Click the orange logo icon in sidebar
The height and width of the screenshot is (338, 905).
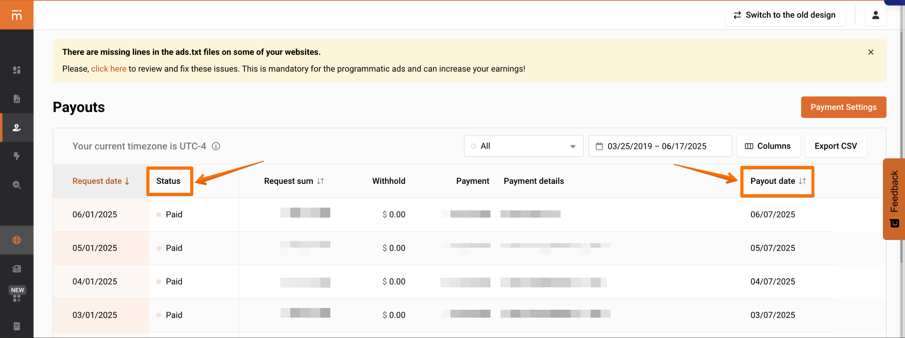17,15
